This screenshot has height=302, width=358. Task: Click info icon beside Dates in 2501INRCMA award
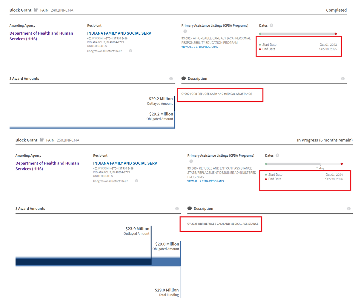(277, 155)
